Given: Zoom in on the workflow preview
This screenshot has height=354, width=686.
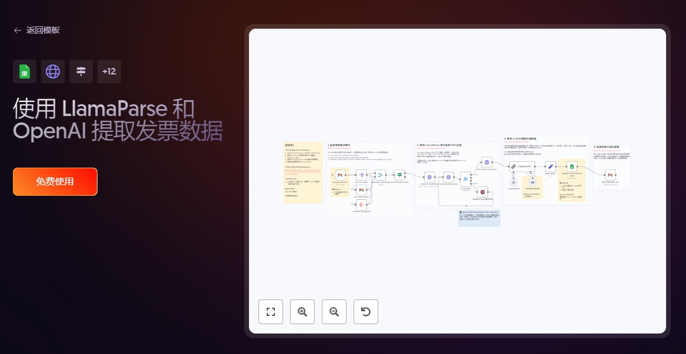Looking at the screenshot, I should coord(302,312).
